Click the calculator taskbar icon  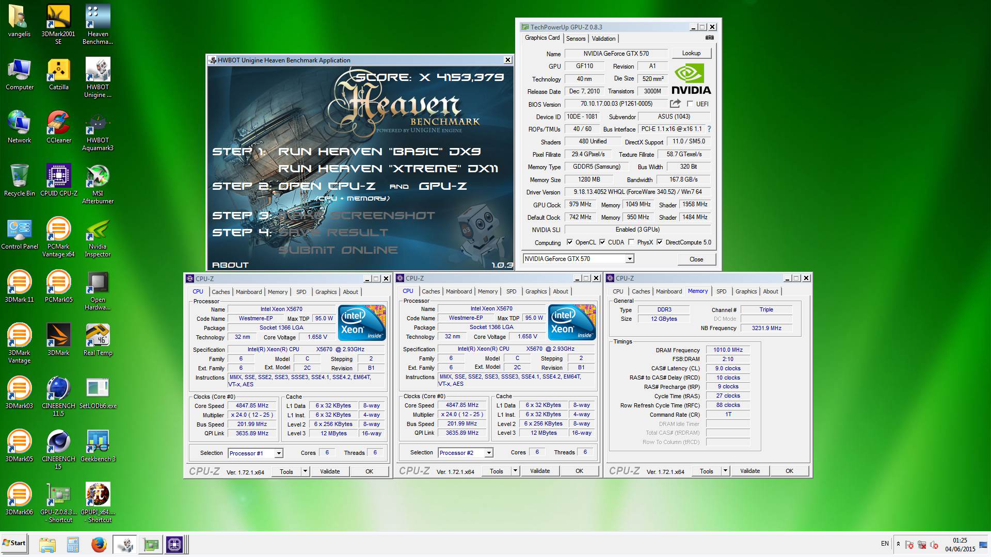[x=73, y=544]
